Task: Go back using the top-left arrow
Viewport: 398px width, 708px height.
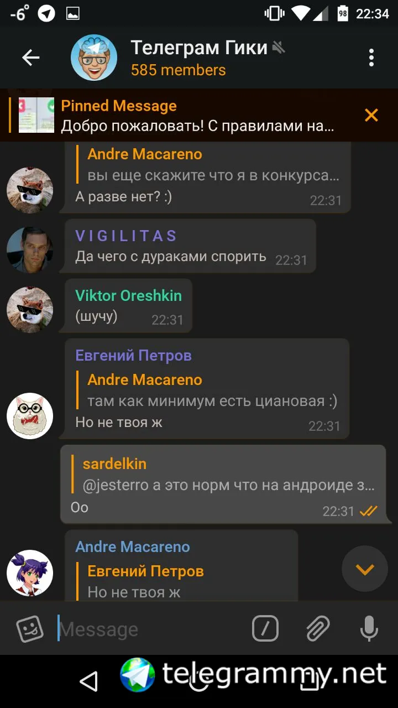Action: pos(30,58)
